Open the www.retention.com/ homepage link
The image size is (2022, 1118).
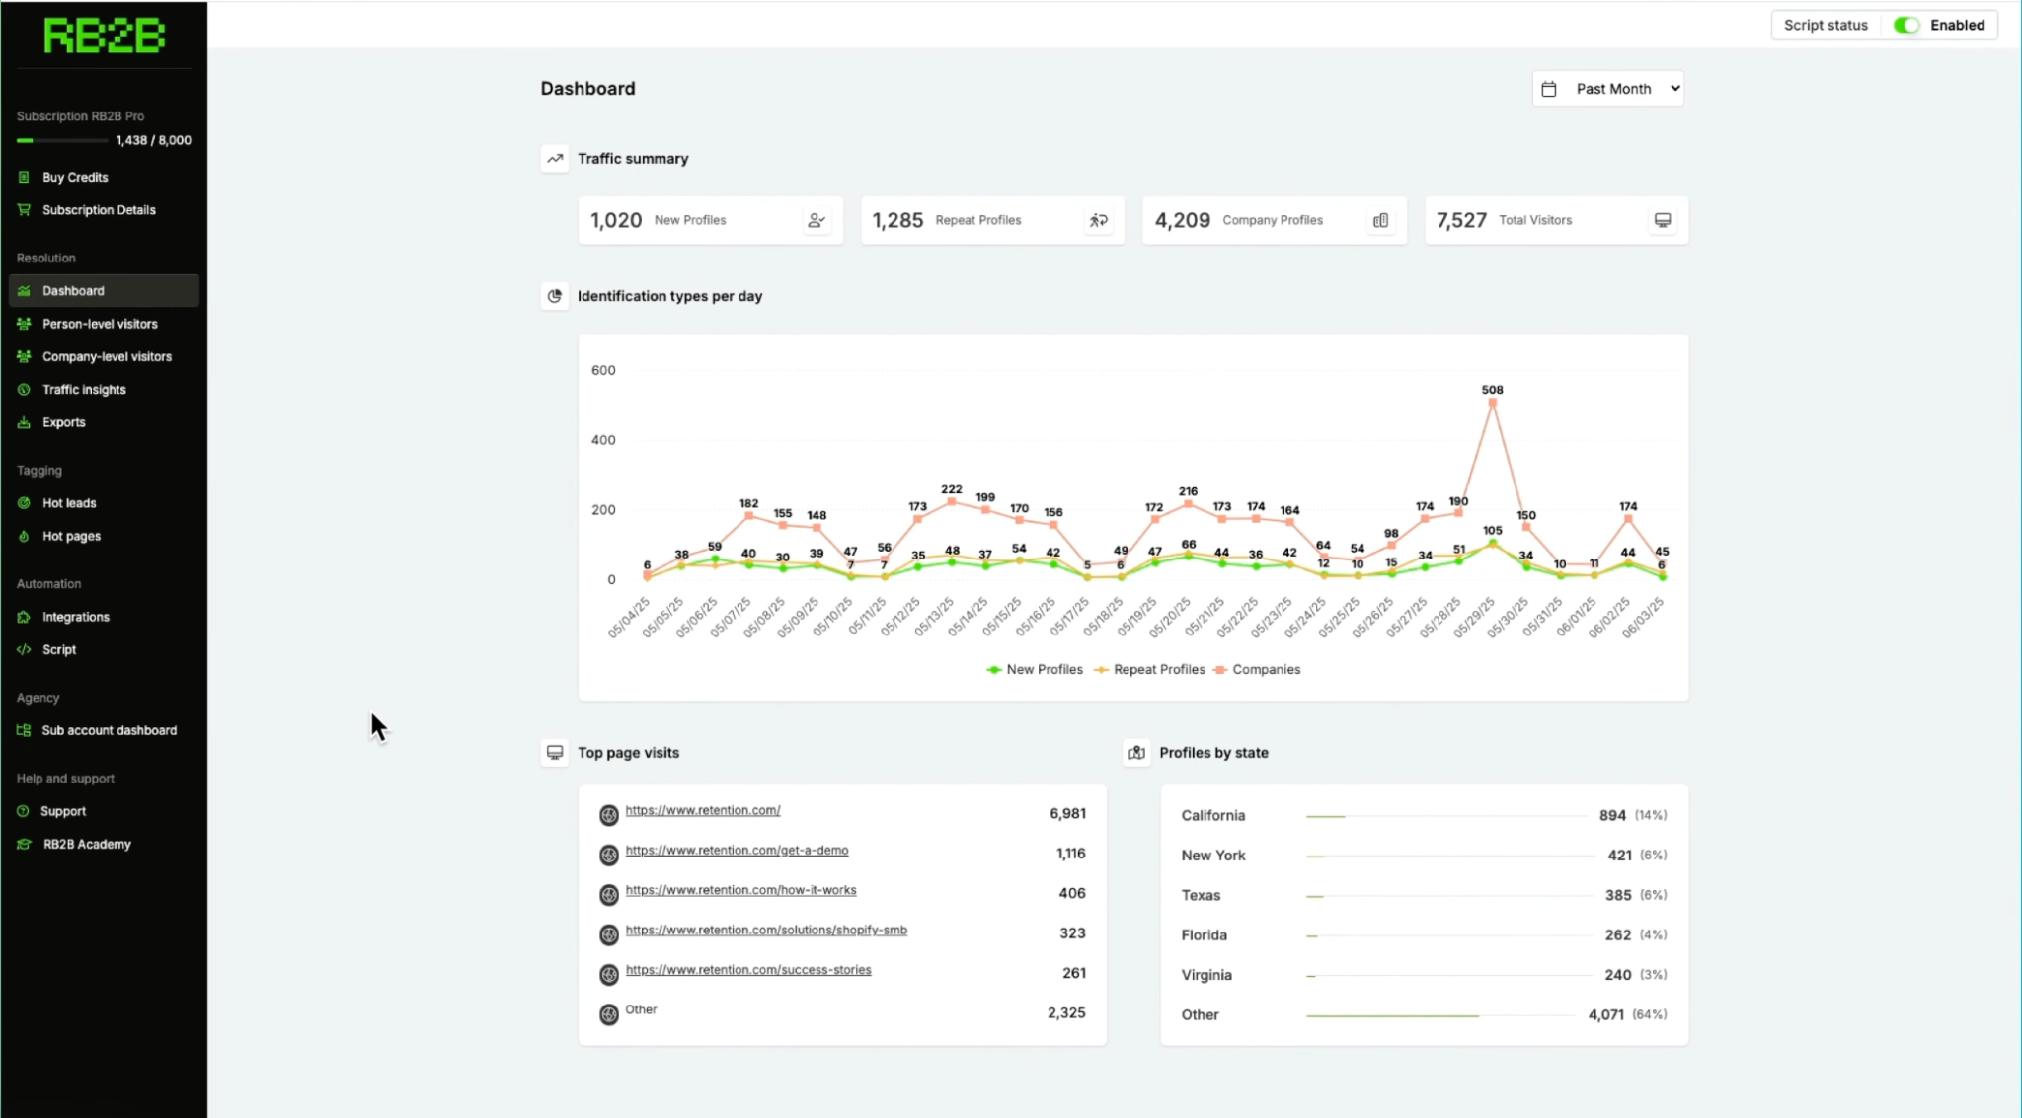pyautogui.click(x=703, y=810)
